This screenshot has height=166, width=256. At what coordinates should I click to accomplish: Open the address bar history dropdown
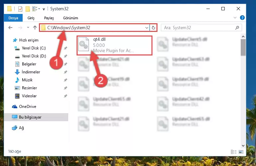[147, 28]
